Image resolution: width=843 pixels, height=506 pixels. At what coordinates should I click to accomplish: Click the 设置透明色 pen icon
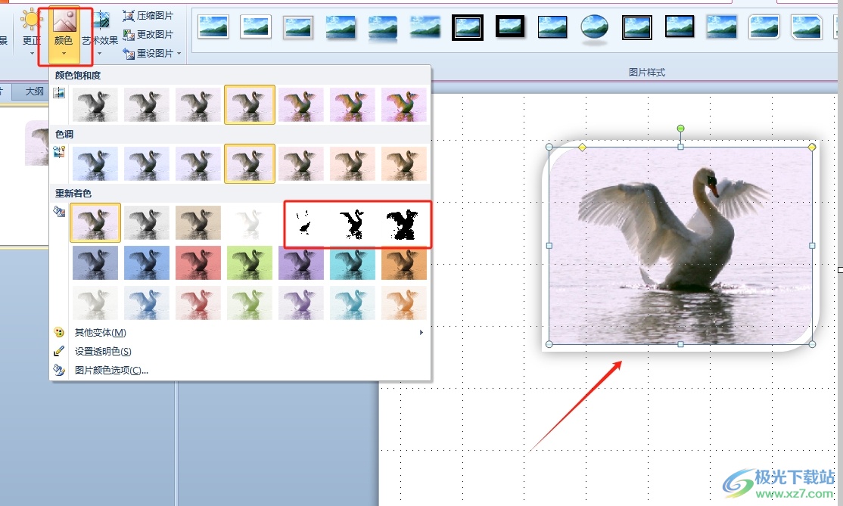[58, 351]
